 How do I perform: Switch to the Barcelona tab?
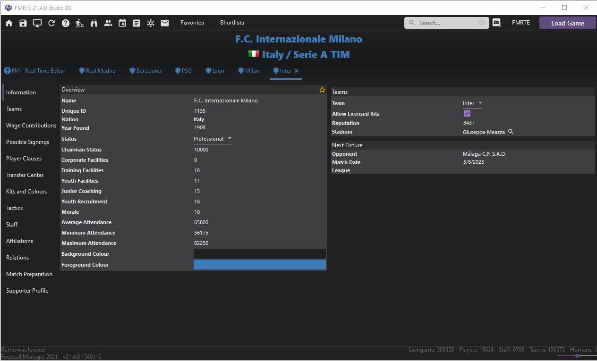coord(145,71)
